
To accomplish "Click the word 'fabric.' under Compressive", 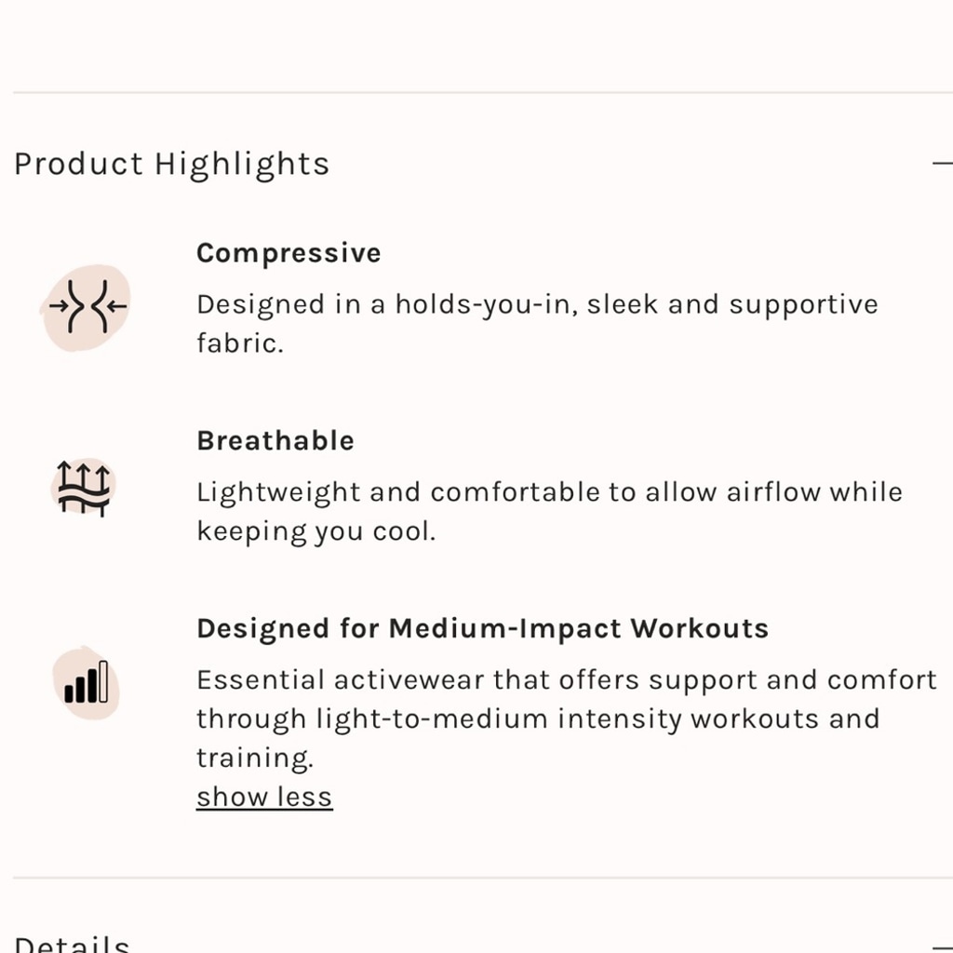I will click(240, 343).
